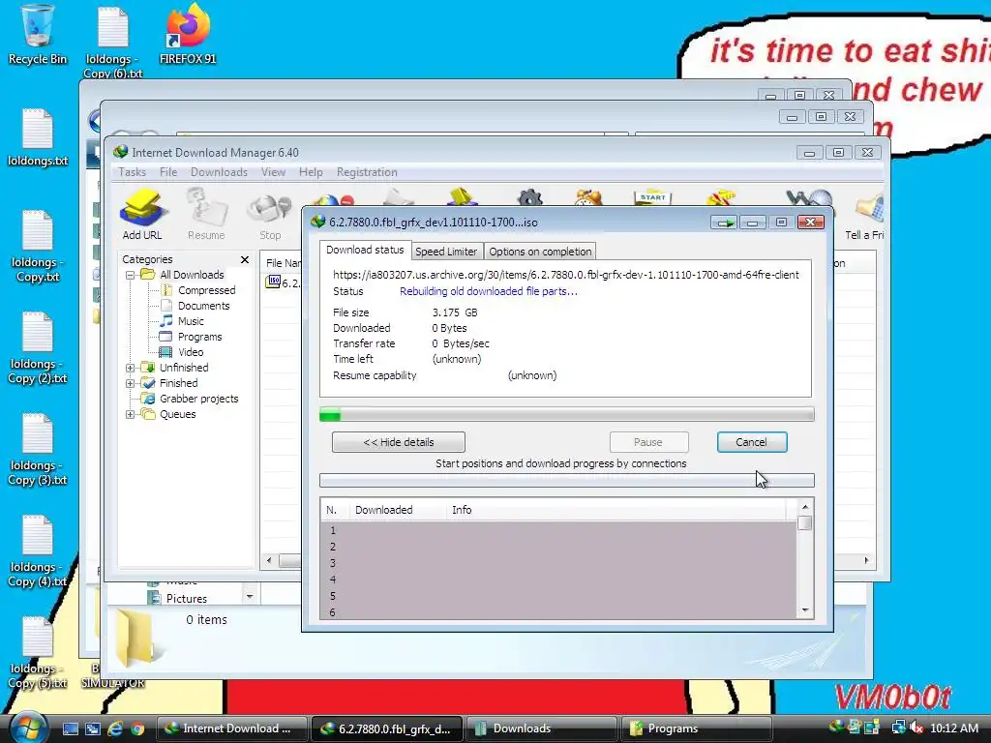Screen dimensions: 991x743
Task: Launch Internet Explorer from quick launch
Action: tap(115, 728)
